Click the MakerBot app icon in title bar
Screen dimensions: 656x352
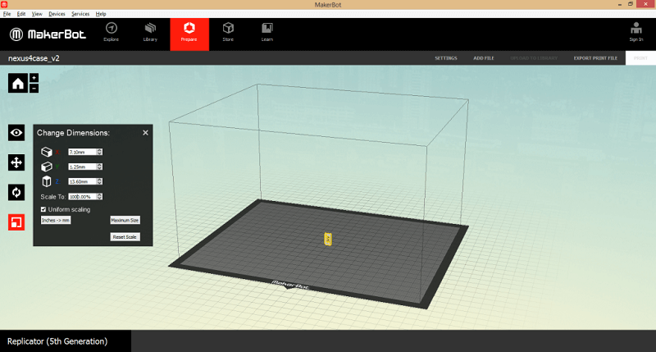(x=4, y=4)
